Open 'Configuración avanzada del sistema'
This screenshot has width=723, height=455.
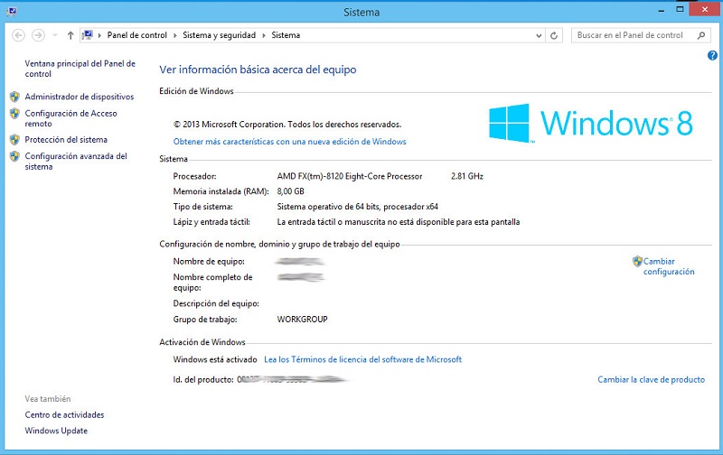tap(76, 162)
